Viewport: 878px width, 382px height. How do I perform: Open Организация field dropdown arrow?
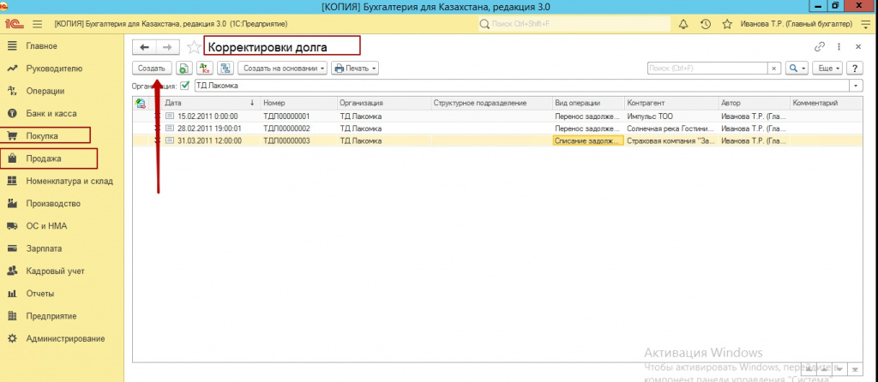pyautogui.click(x=857, y=87)
